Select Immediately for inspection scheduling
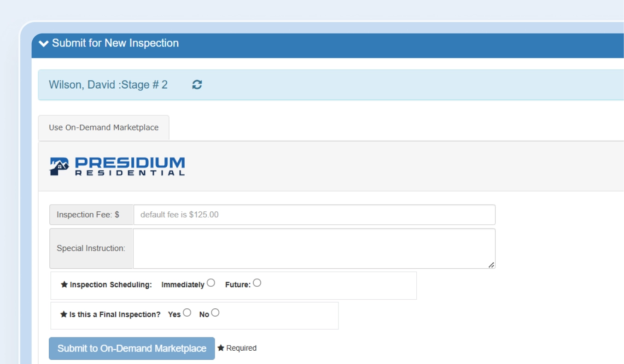This screenshot has width=624, height=364. (x=211, y=283)
